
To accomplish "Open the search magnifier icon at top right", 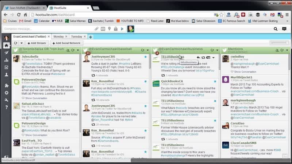I will tap(276, 29).
